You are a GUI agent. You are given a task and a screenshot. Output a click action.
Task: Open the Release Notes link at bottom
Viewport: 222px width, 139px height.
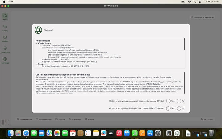[25, 119]
